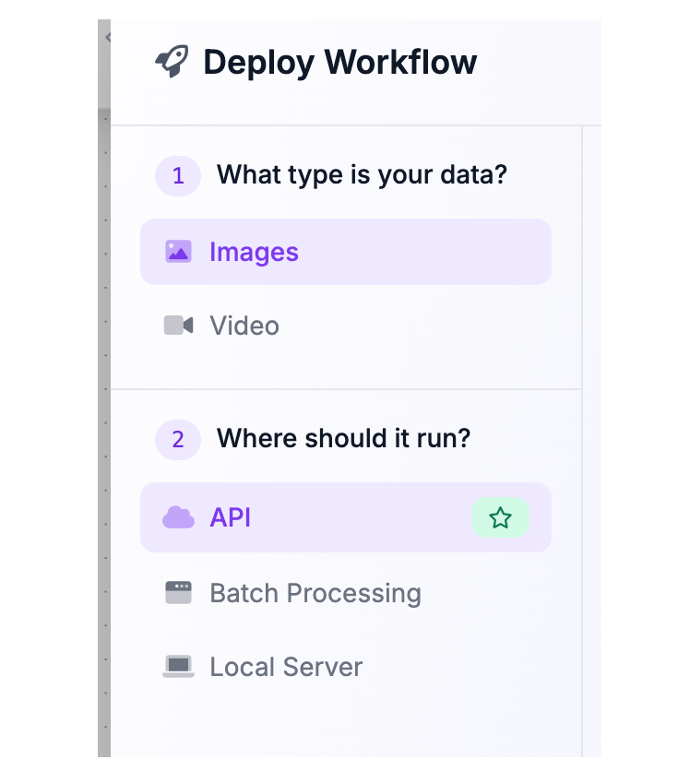Click the step 1 number badge
690x771 pixels.
click(x=178, y=175)
